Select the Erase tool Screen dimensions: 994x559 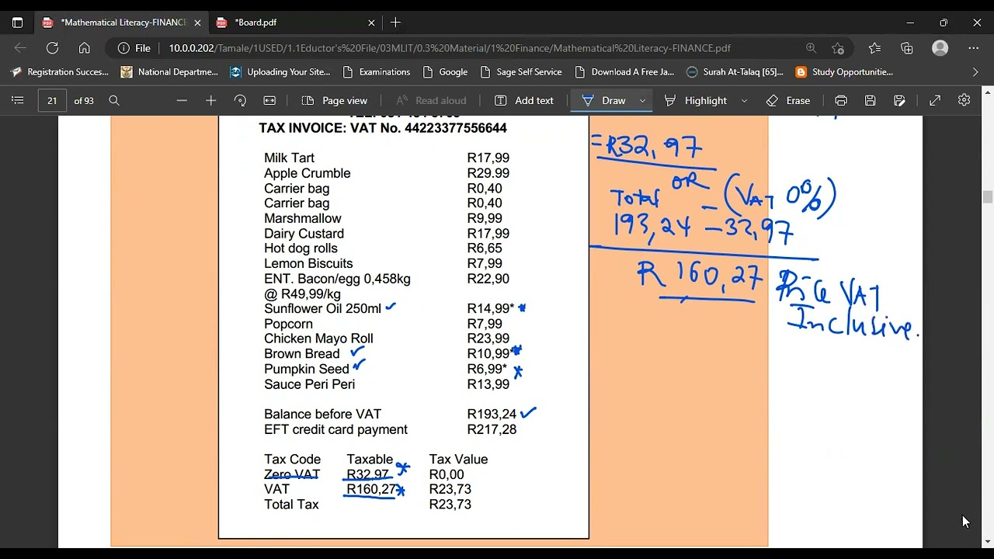coord(788,100)
